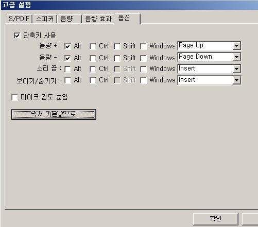Open the 음량 tab
The height and width of the screenshot is (227, 258).
point(69,19)
